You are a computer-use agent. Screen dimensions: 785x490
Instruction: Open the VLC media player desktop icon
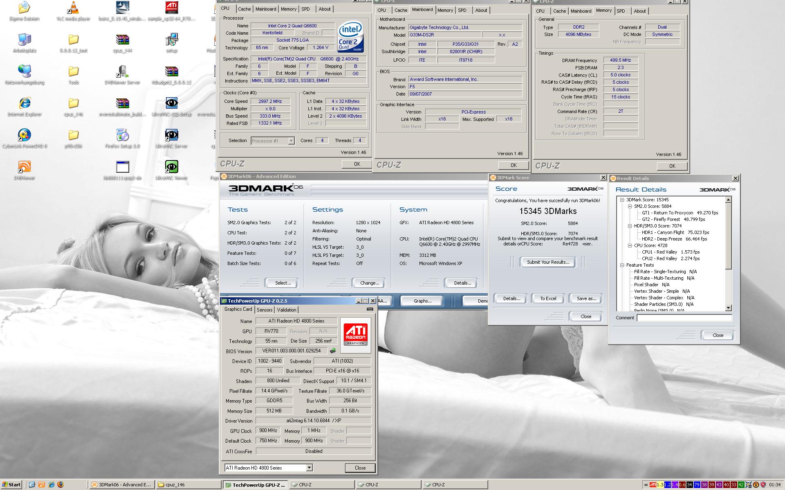tap(74, 11)
